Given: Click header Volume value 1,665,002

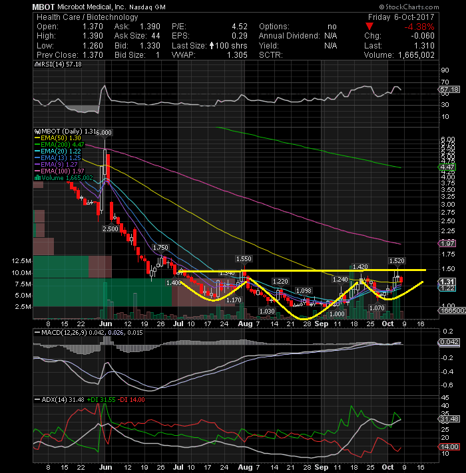Looking at the screenshot, I should (x=416, y=55).
